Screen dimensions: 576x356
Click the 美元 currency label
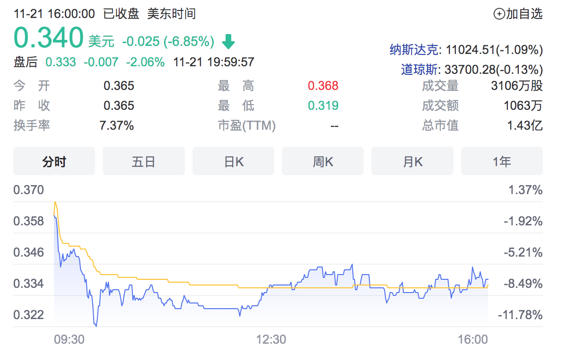(x=101, y=42)
